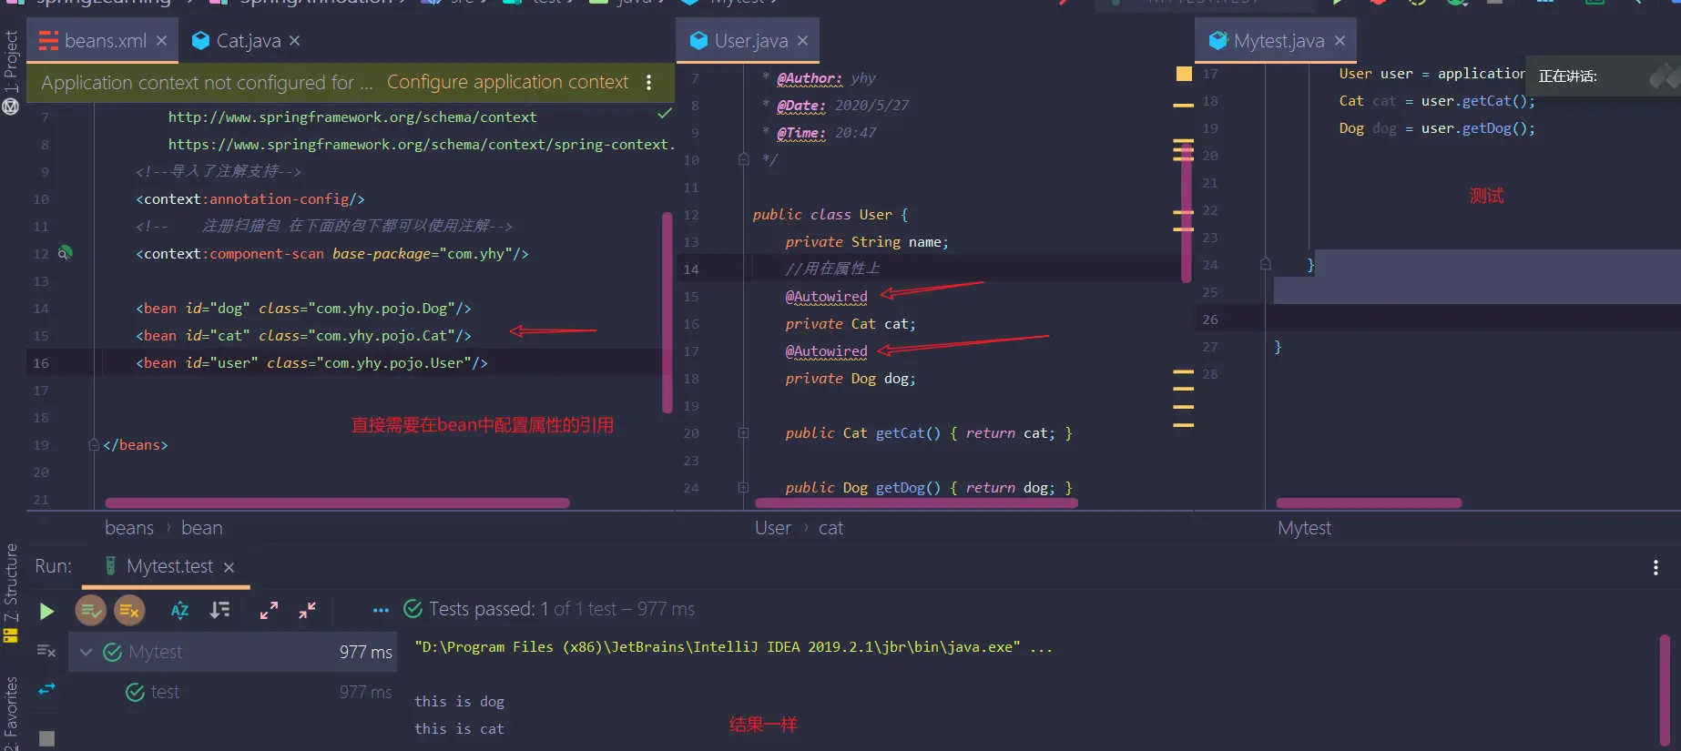This screenshot has height=751, width=1681.
Task: Collapse all test tree nodes
Action: 308,610
